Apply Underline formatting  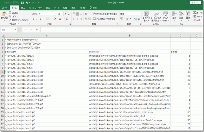click(41, 19)
